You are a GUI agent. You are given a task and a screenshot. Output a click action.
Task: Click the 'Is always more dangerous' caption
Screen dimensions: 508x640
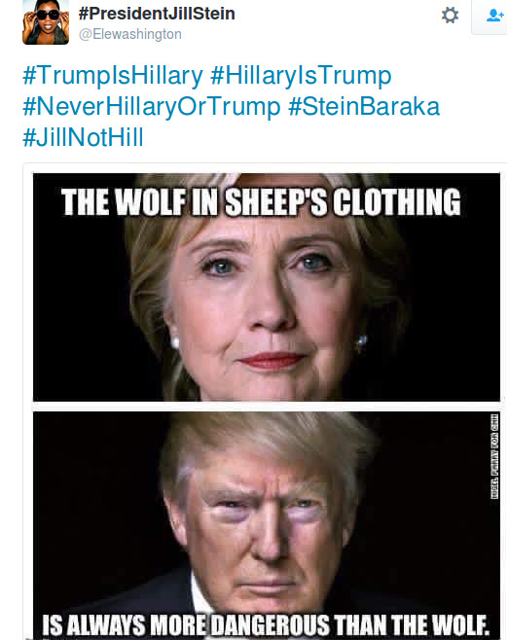tap(266, 624)
